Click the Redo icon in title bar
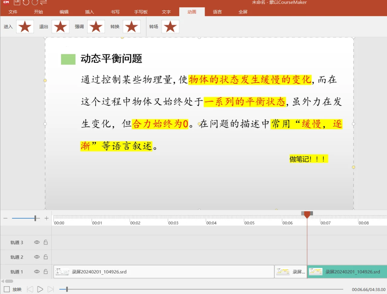 point(35,3)
